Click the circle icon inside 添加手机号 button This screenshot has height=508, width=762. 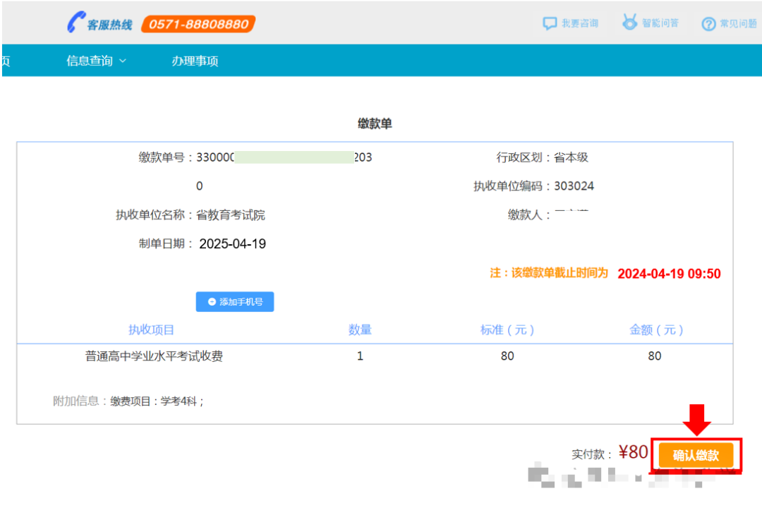[x=212, y=302]
